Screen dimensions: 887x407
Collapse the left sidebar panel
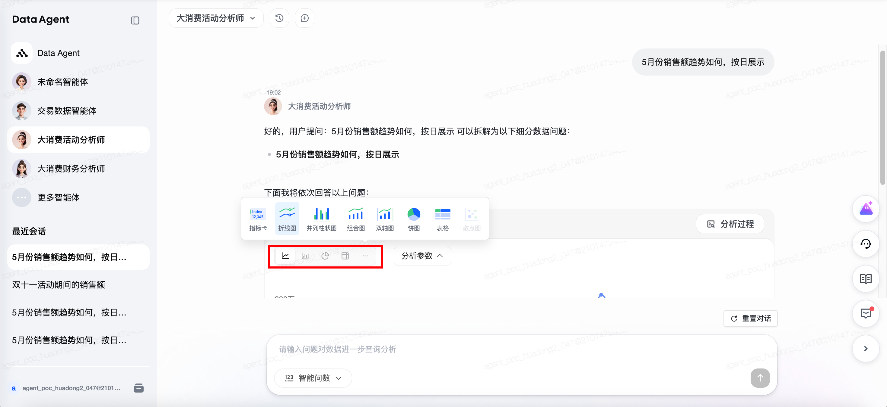click(135, 20)
